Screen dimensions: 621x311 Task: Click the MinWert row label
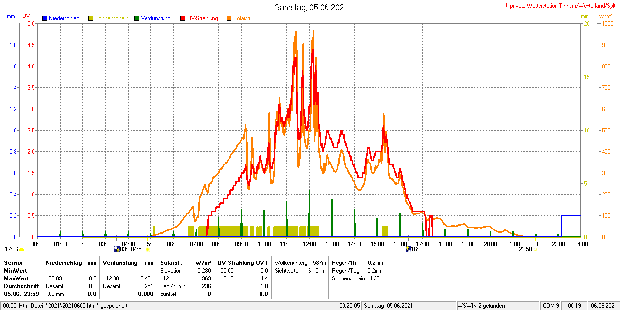click(15, 270)
